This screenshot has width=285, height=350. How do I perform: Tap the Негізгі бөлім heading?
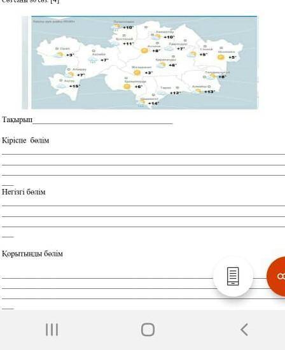click(24, 192)
